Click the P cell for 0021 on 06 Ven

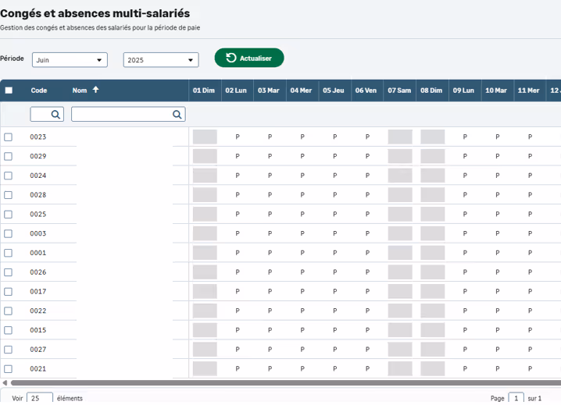pos(367,368)
